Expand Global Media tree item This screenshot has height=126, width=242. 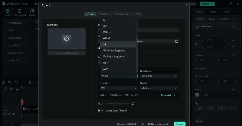pos(5,38)
